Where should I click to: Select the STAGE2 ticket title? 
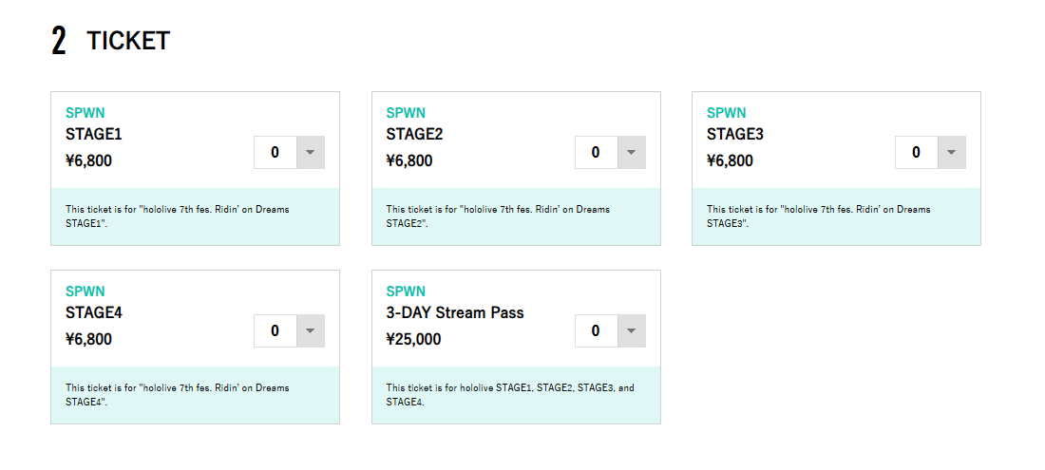point(414,135)
